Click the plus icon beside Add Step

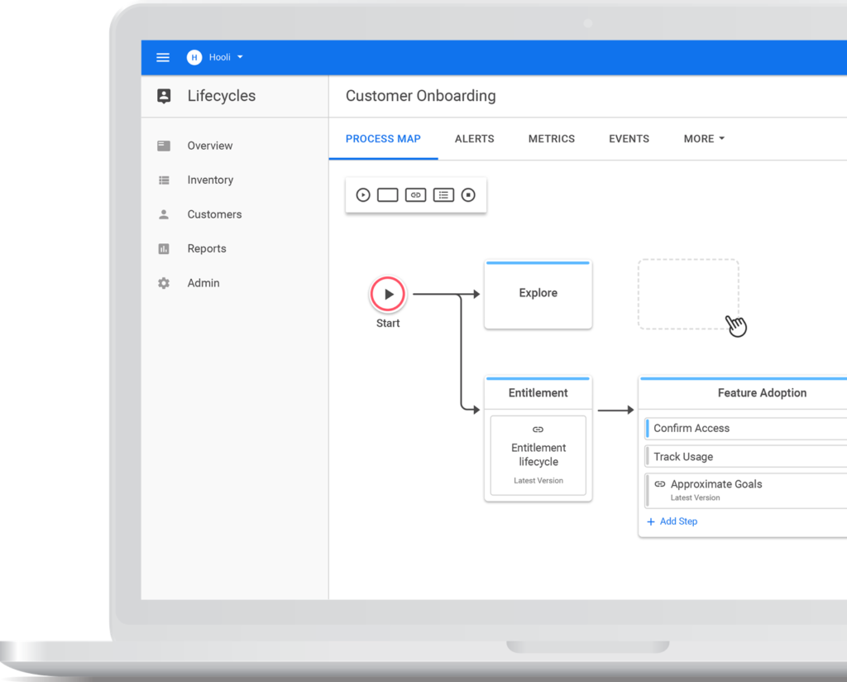click(650, 522)
